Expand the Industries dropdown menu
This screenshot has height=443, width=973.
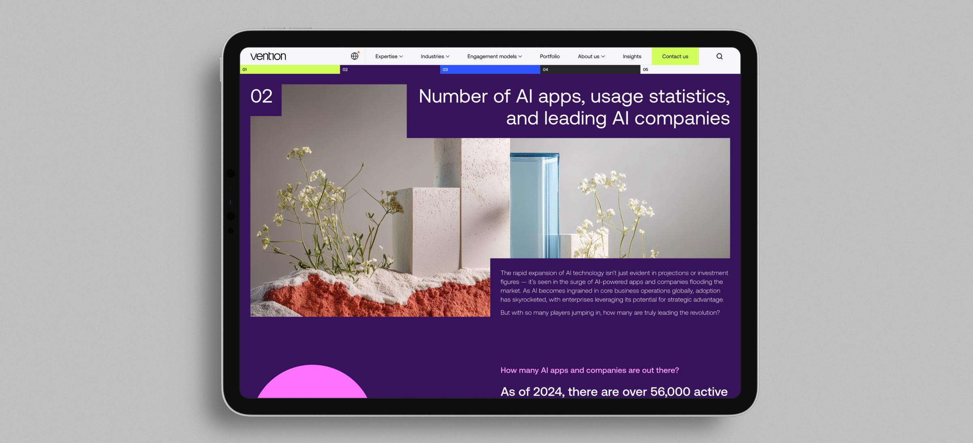coord(434,56)
